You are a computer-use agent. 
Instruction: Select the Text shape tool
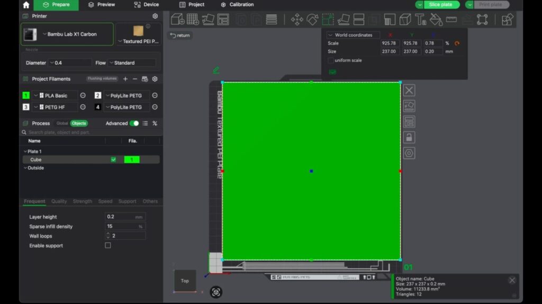point(420,20)
